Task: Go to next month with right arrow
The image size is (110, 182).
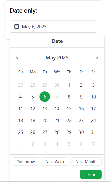Action: (97, 58)
